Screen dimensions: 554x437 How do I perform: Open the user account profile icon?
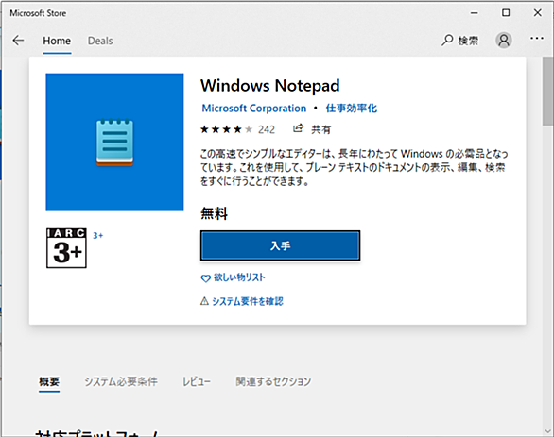(504, 41)
